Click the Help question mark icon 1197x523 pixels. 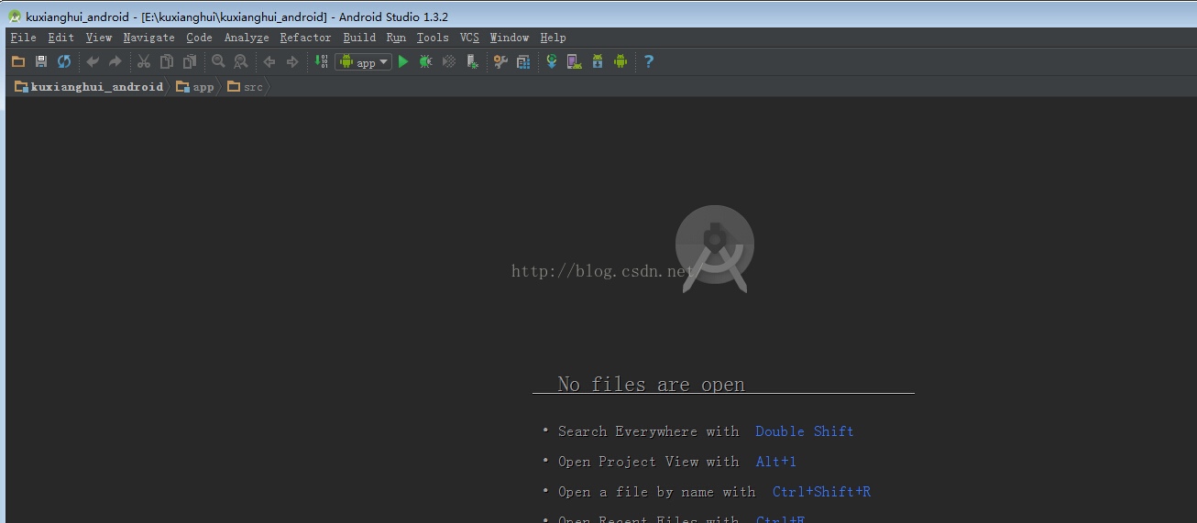pos(649,61)
